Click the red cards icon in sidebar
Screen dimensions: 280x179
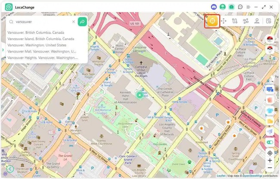tap(270, 100)
